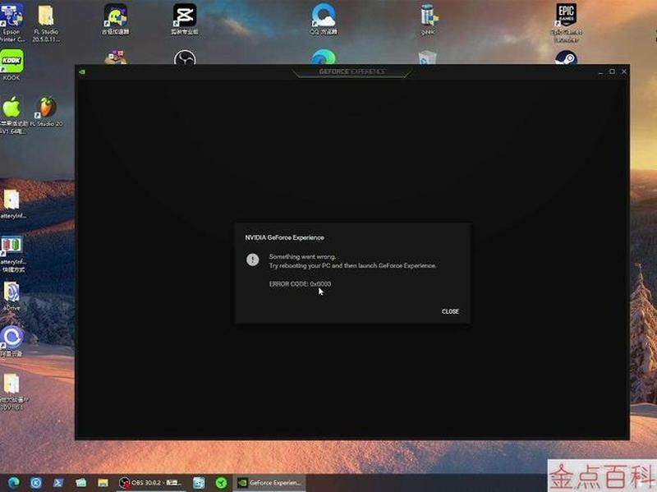Click the "Something went wrong." message text
Image resolution: width=657 pixels, height=492 pixels.
point(302,256)
